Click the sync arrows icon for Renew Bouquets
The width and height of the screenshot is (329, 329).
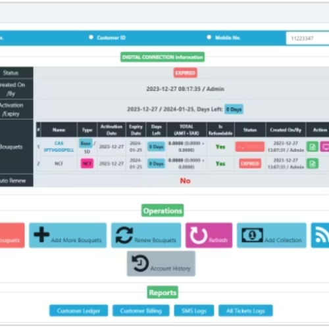124,235
